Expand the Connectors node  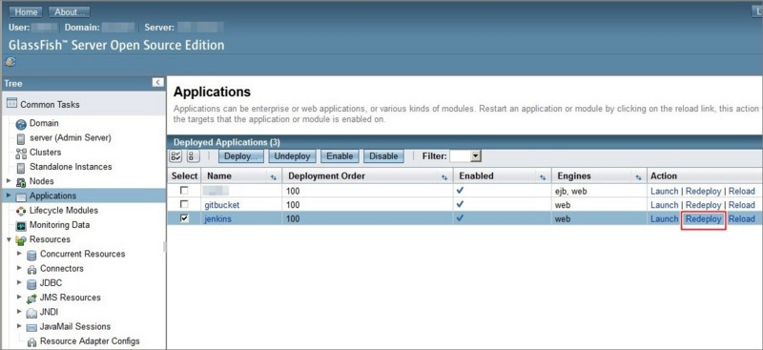[19, 268]
